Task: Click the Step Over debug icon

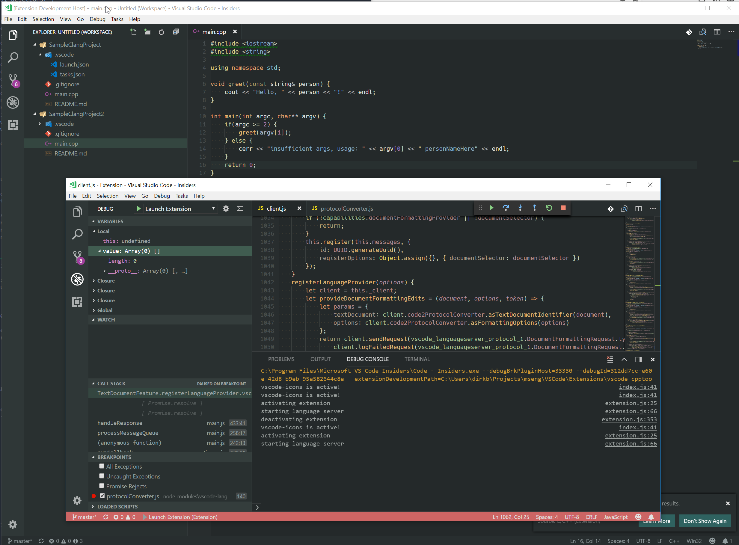Action: coord(506,208)
